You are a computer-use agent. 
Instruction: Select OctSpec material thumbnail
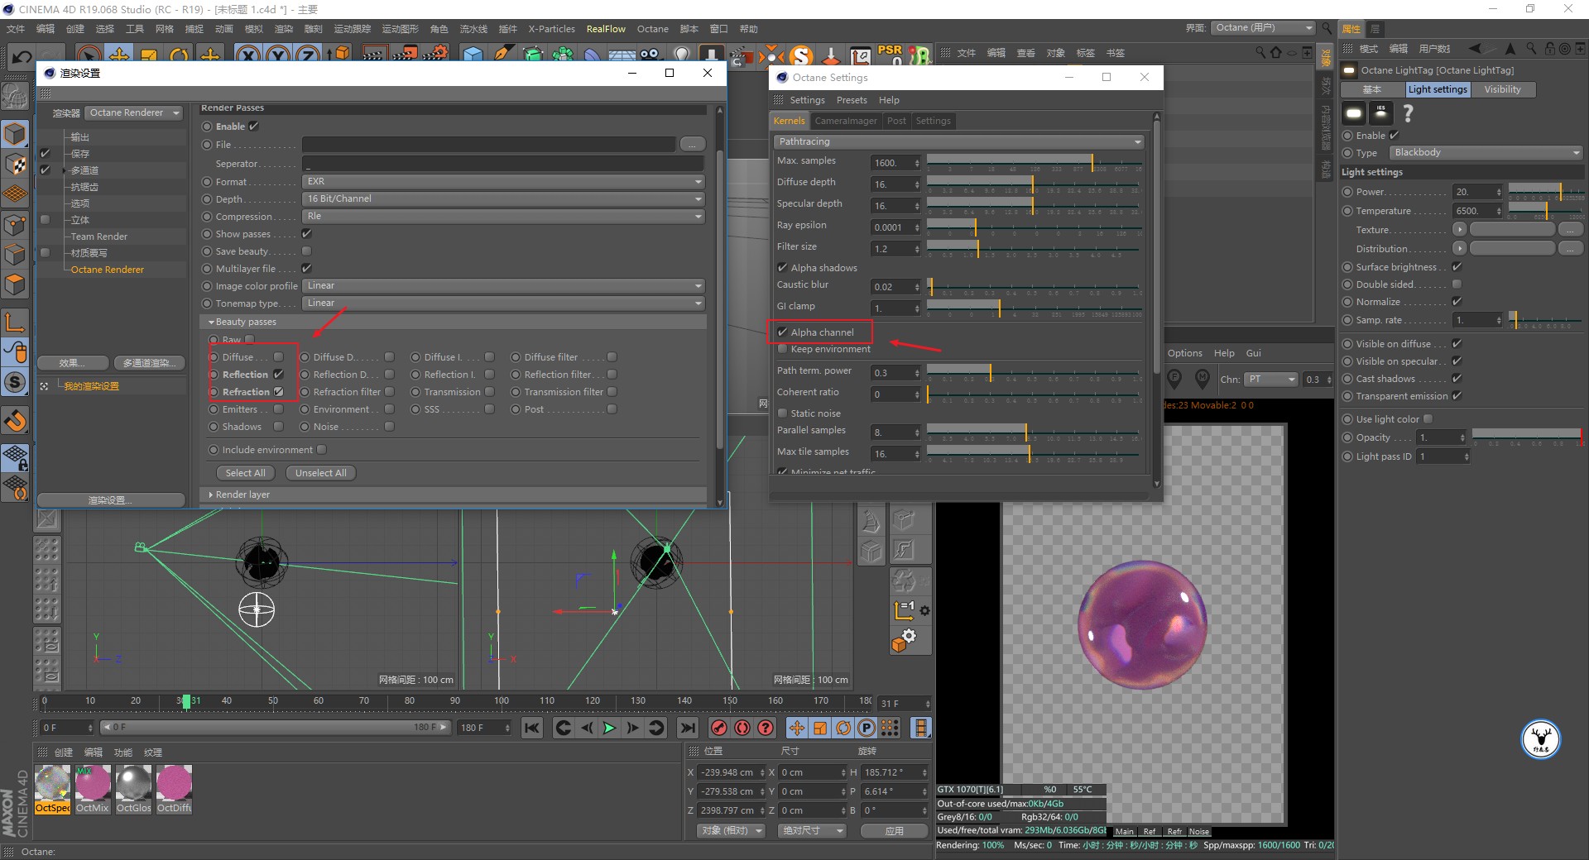[x=52, y=789]
